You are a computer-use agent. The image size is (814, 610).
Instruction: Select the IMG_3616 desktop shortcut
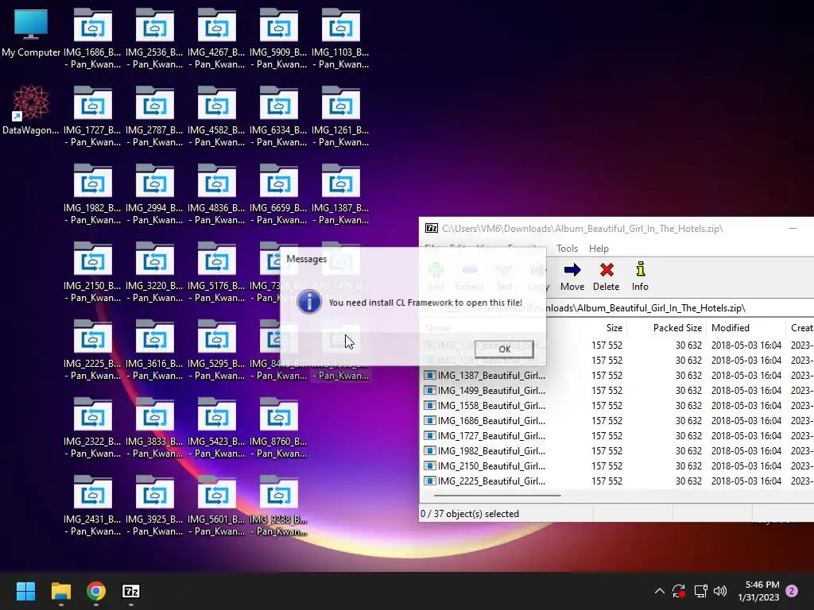155,350
